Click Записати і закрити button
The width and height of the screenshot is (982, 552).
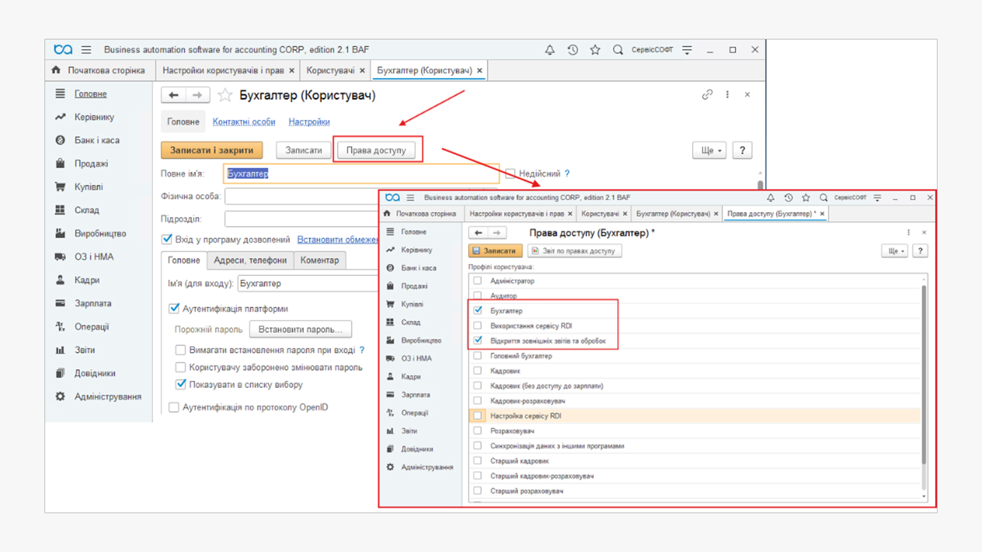212,150
